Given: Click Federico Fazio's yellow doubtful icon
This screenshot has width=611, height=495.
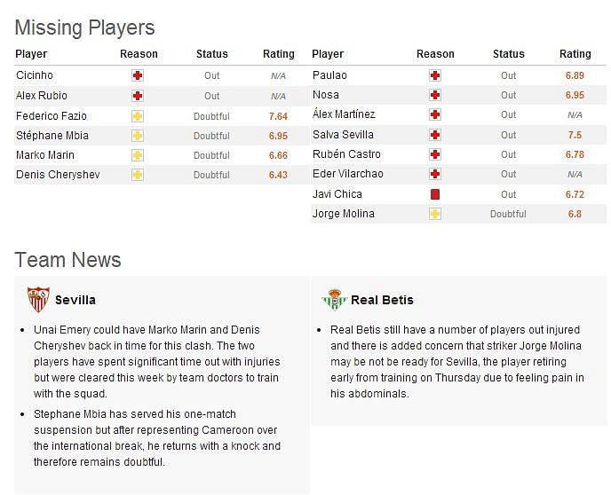Looking at the screenshot, I should click(x=138, y=116).
